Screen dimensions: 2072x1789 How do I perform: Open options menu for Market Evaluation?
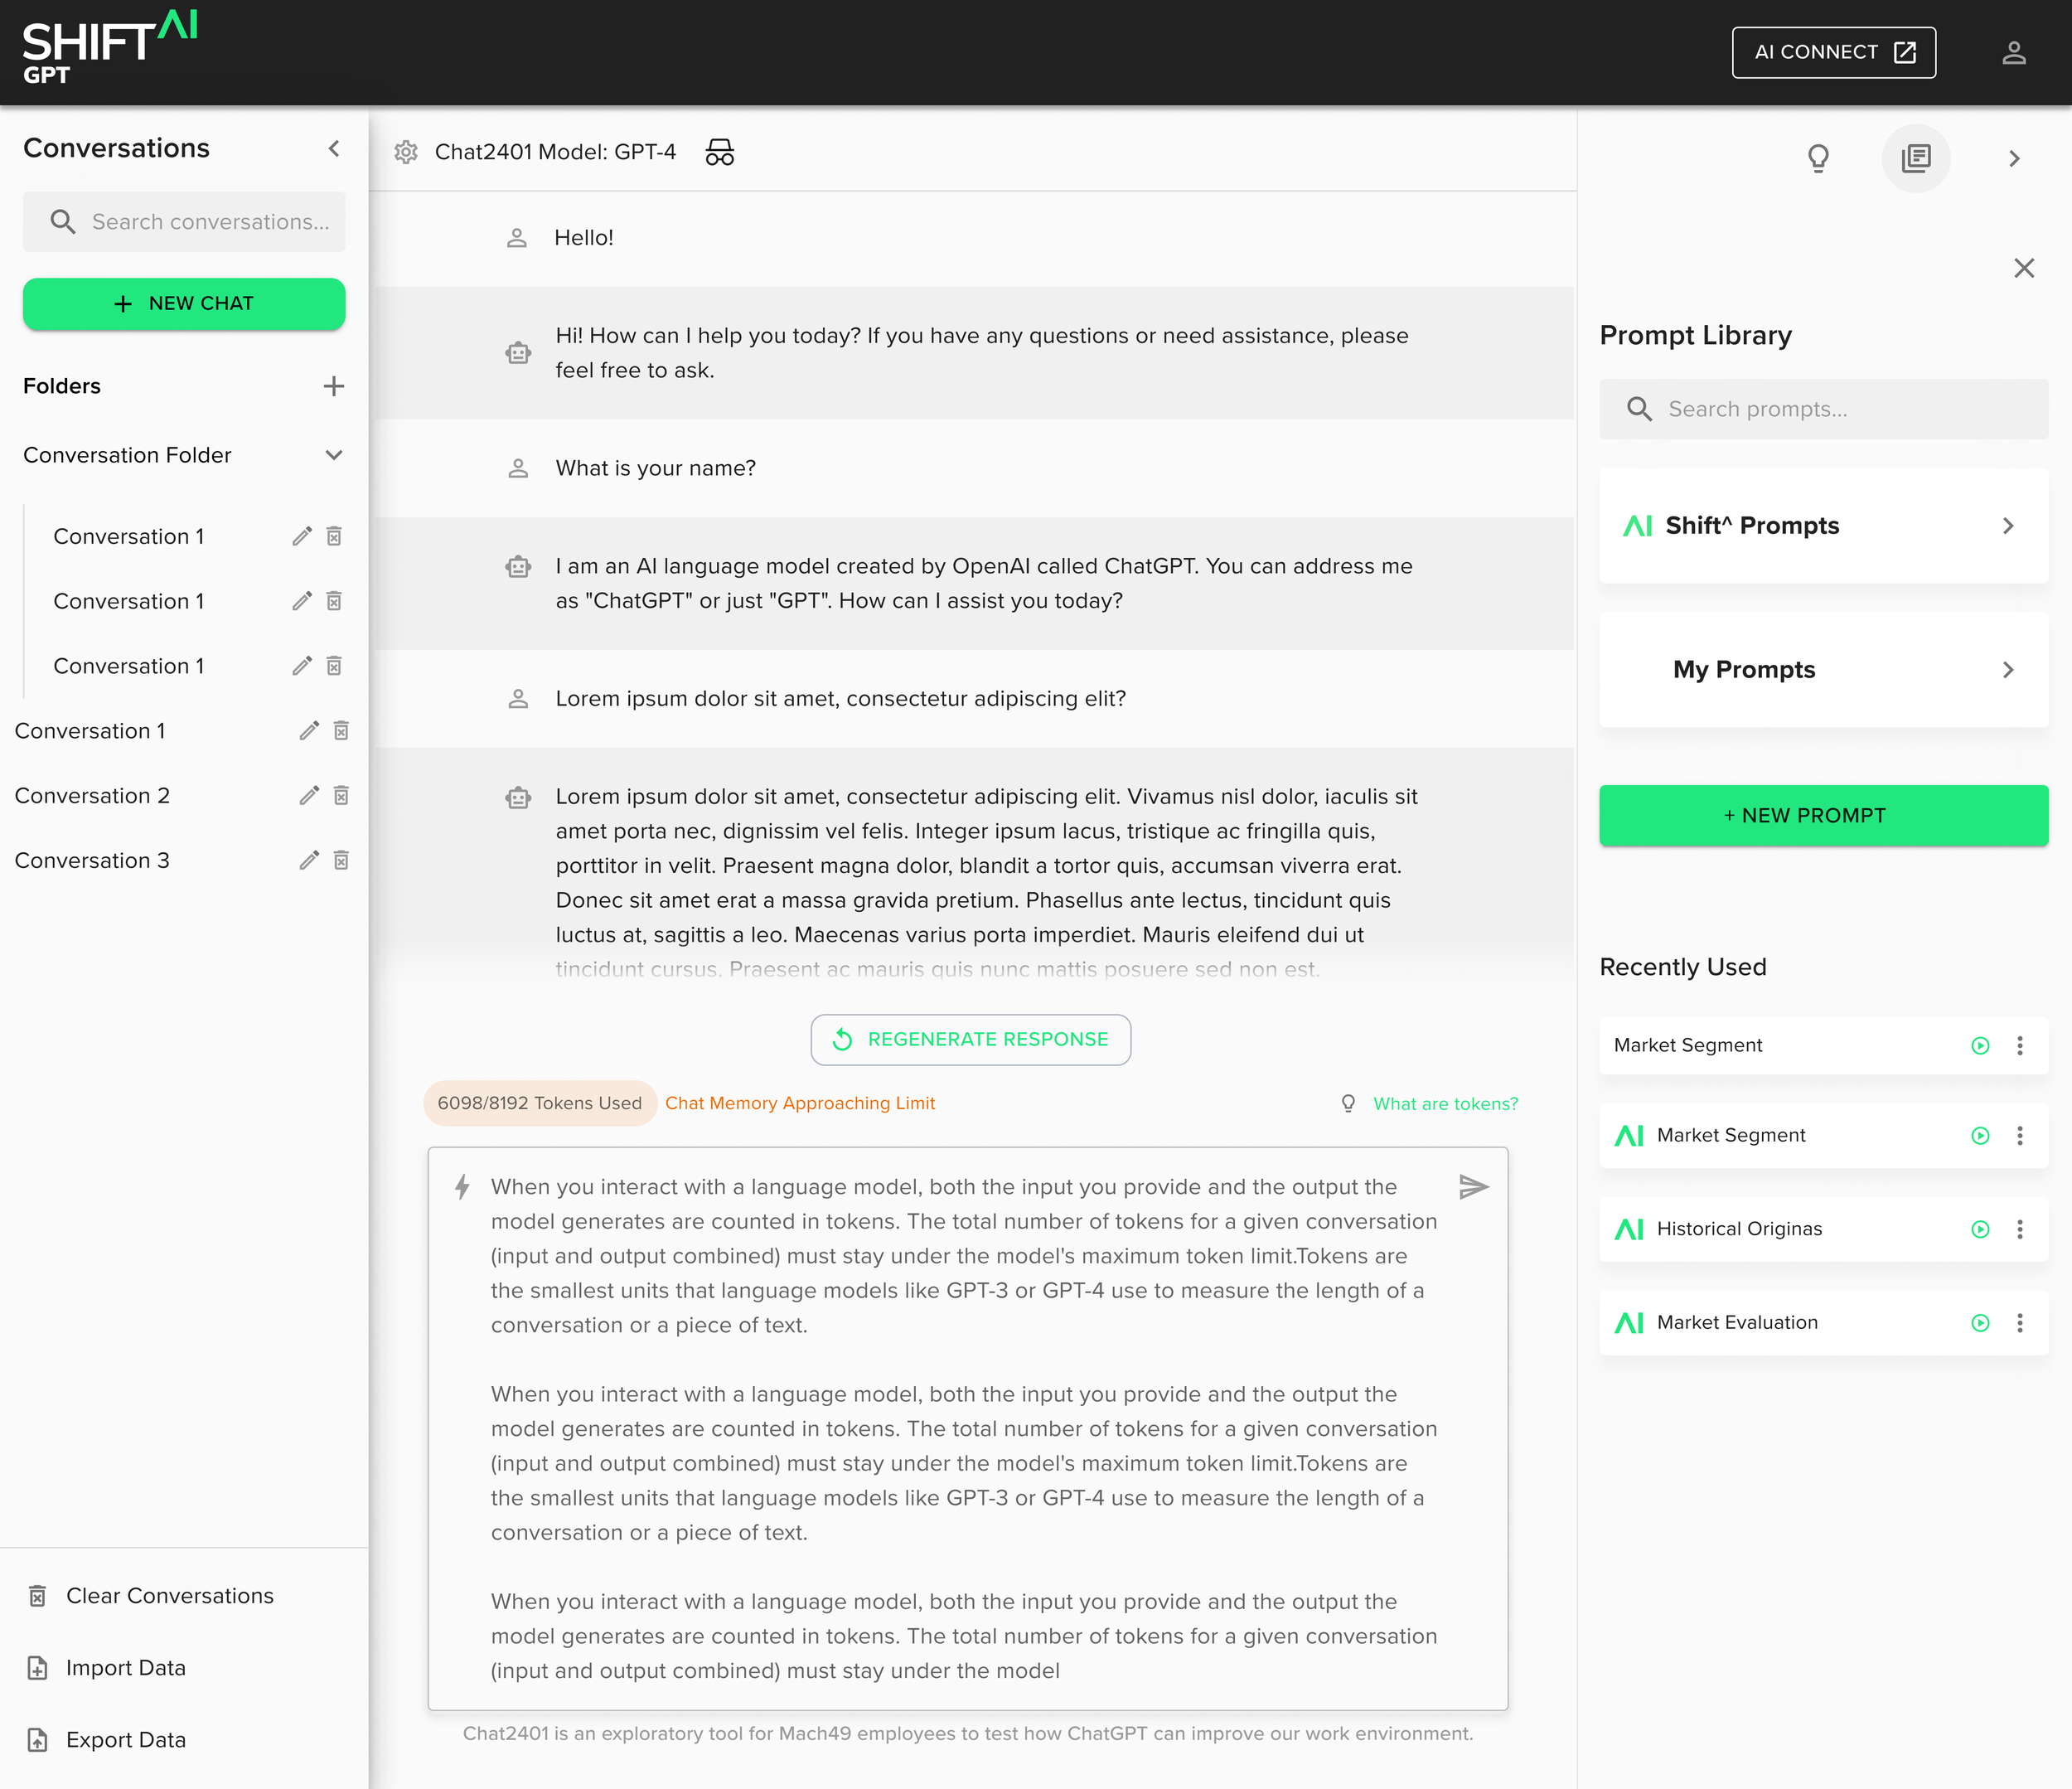pyautogui.click(x=2019, y=1322)
